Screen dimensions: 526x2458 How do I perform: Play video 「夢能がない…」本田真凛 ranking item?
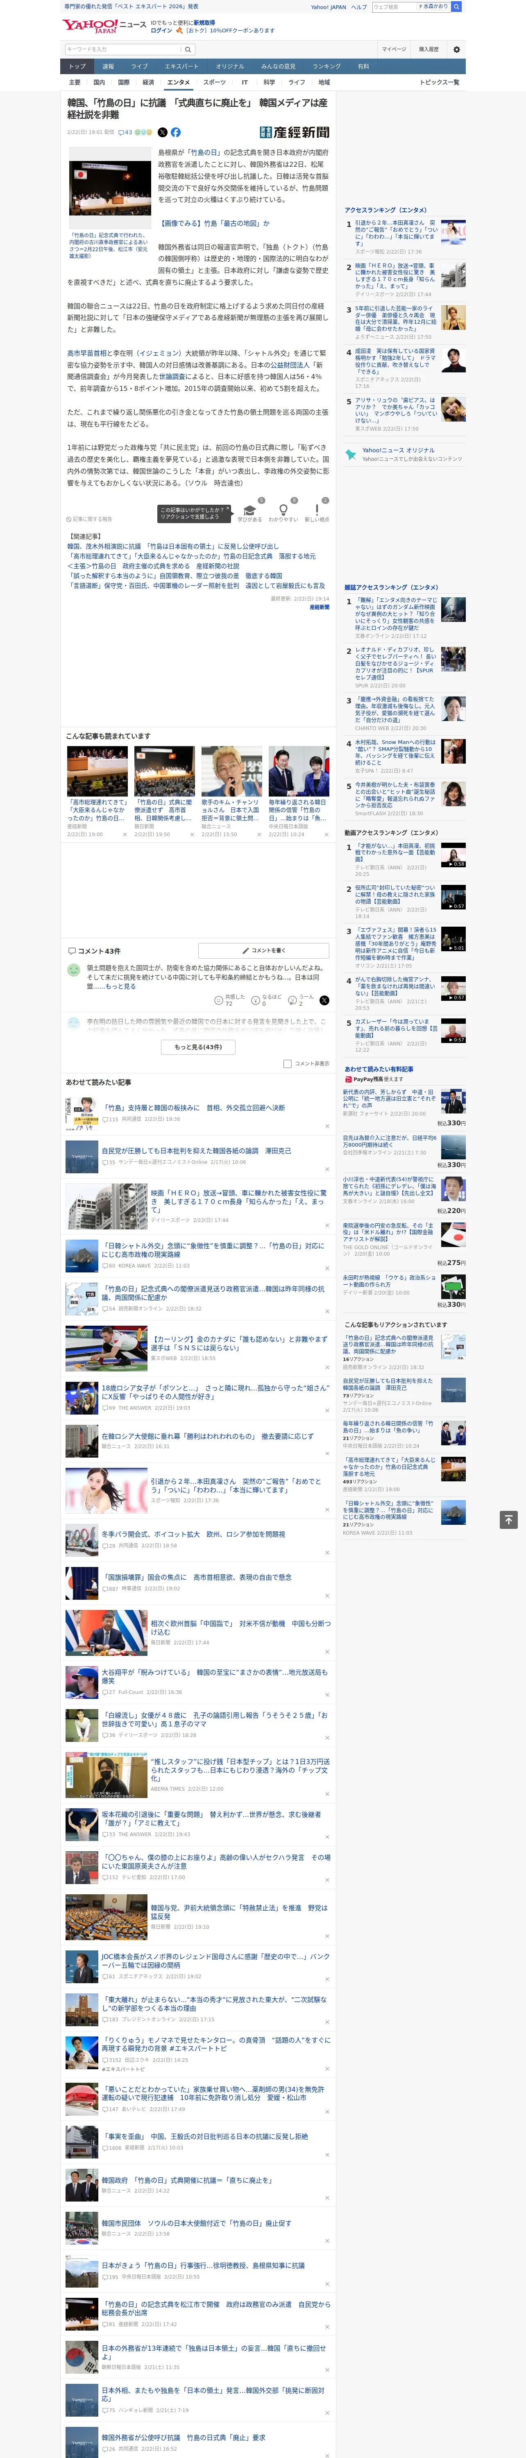point(396,853)
